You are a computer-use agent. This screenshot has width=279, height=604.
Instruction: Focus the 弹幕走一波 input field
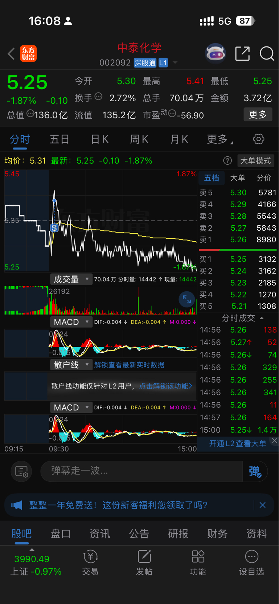pyautogui.click(x=141, y=471)
